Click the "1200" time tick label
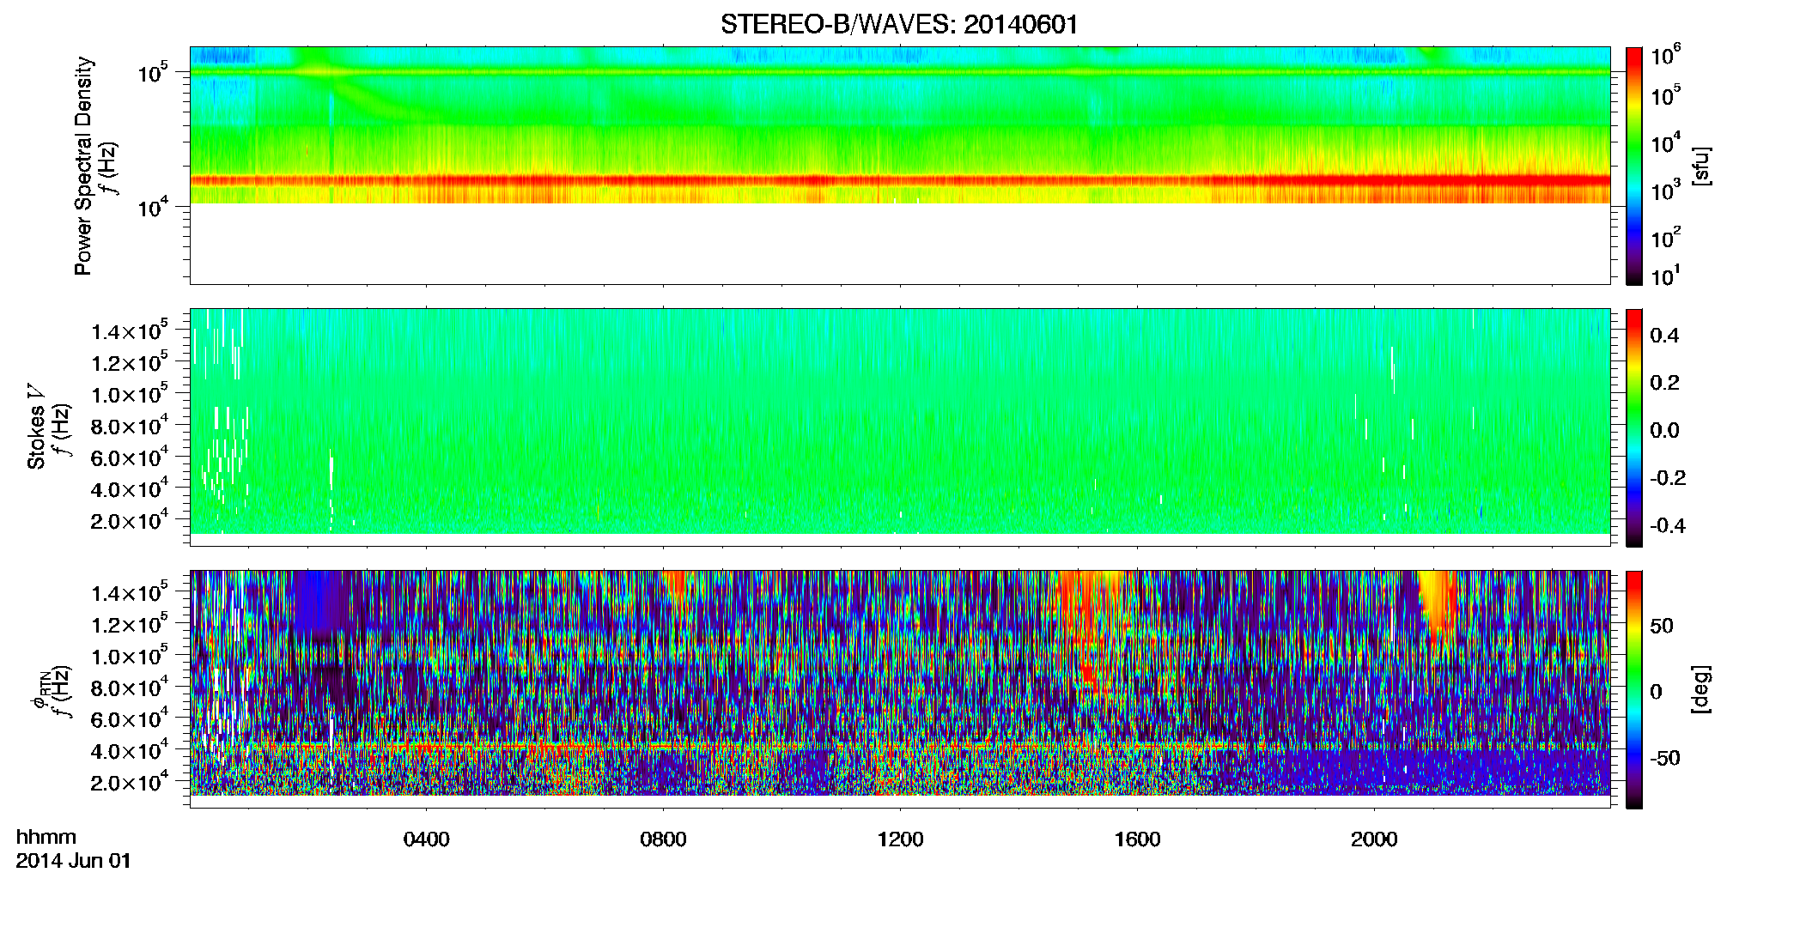The width and height of the screenshot is (1800, 927). click(901, 839)
